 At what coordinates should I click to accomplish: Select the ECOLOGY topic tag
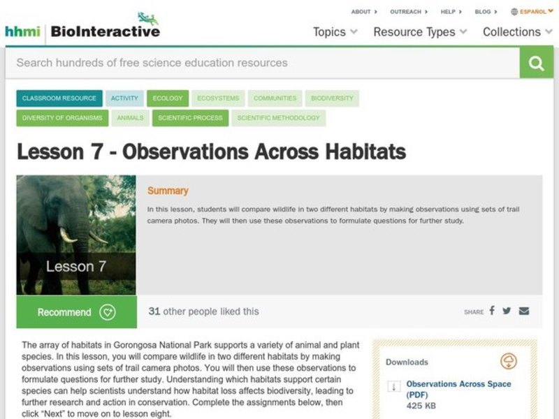(x=168, y=98)
